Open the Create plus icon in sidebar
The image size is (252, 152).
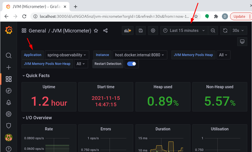click(x=9, y=67)
